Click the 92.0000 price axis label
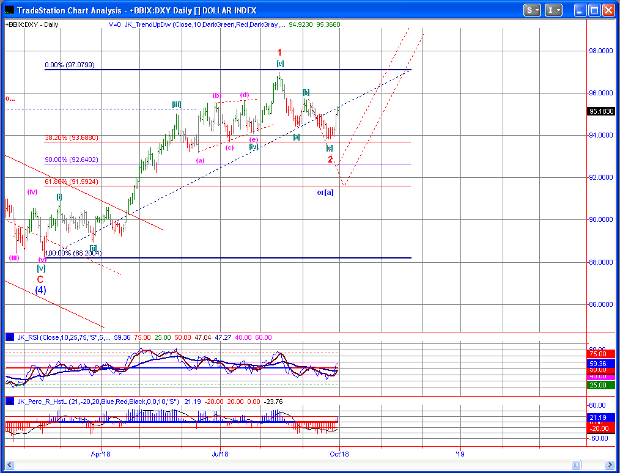This screenshot has height=473, width=620. 602,177
